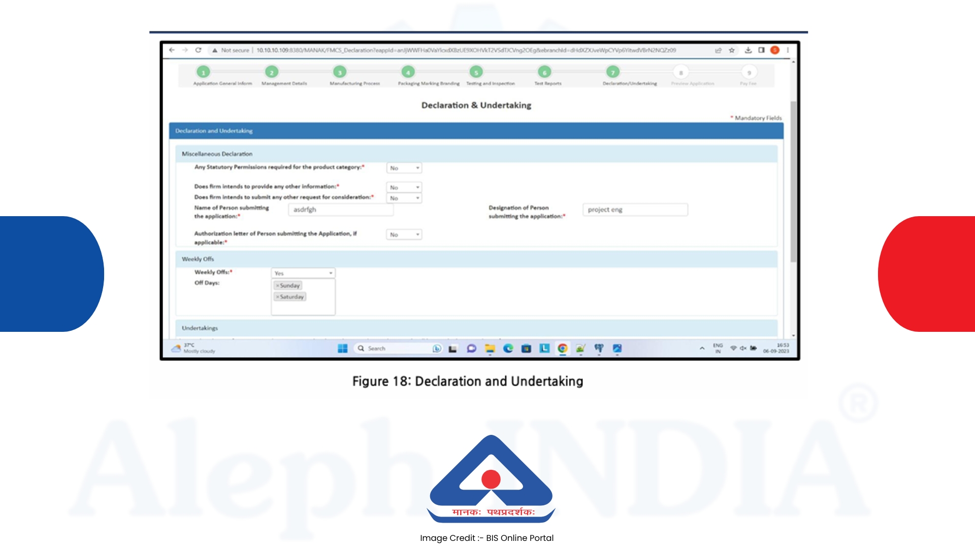This screenshot has height=548, width=975.
Task: Go to step 4 Packaging Marking Branding
Action: pyautogui.click(x=408, y=72)
